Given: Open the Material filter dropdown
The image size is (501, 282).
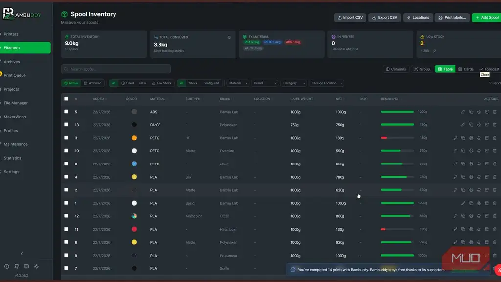Looking at the screenshot, I should [238, 83].
